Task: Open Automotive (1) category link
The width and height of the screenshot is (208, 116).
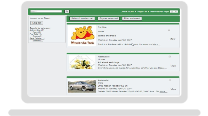Action: [x=37, y=30]
